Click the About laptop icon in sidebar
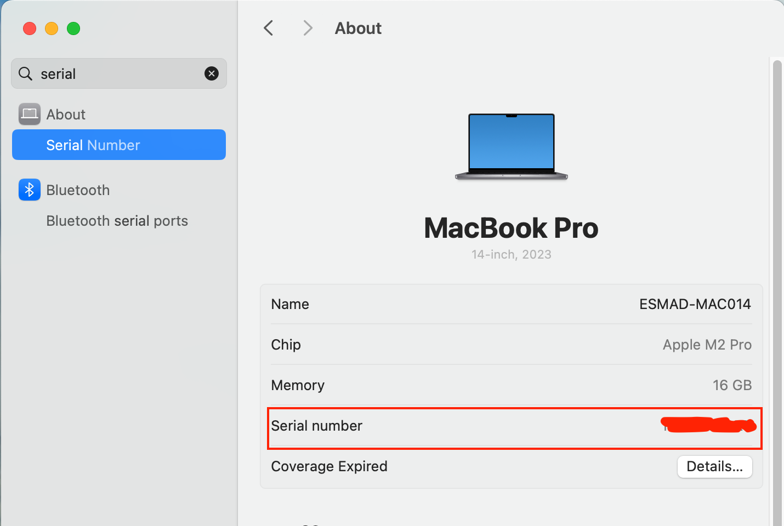 click(x=30, y=114)
